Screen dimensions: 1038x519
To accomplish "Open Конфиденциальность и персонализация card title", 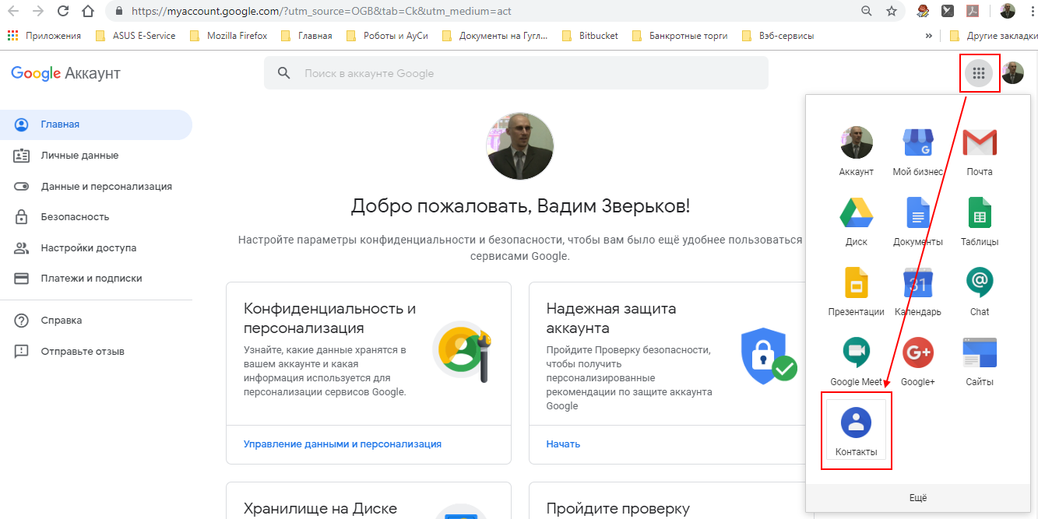I will coord(329,318).
